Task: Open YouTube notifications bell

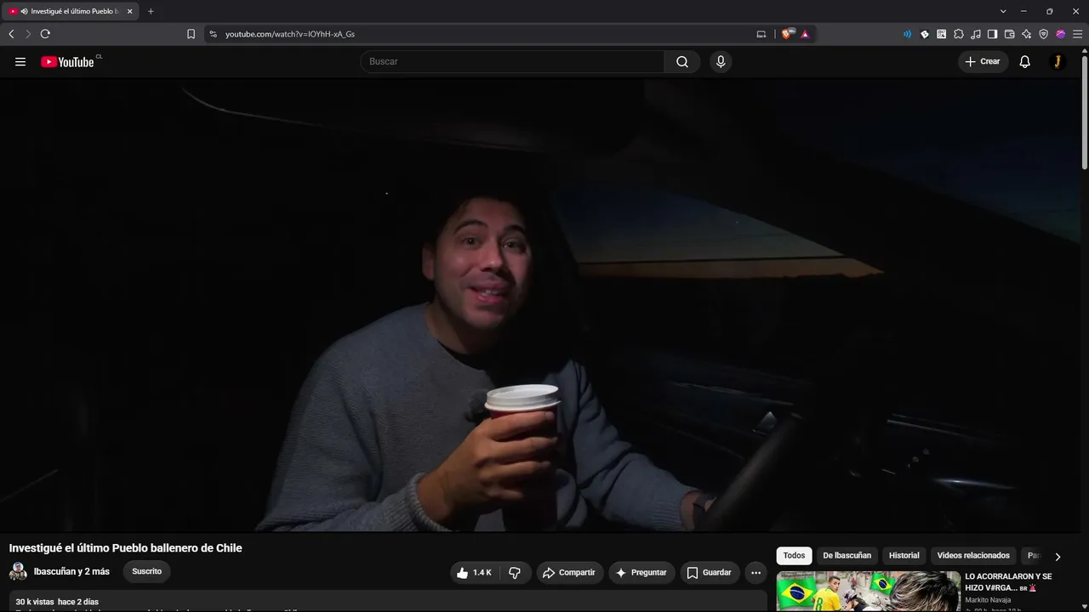Action: [x=1025, y=62]
